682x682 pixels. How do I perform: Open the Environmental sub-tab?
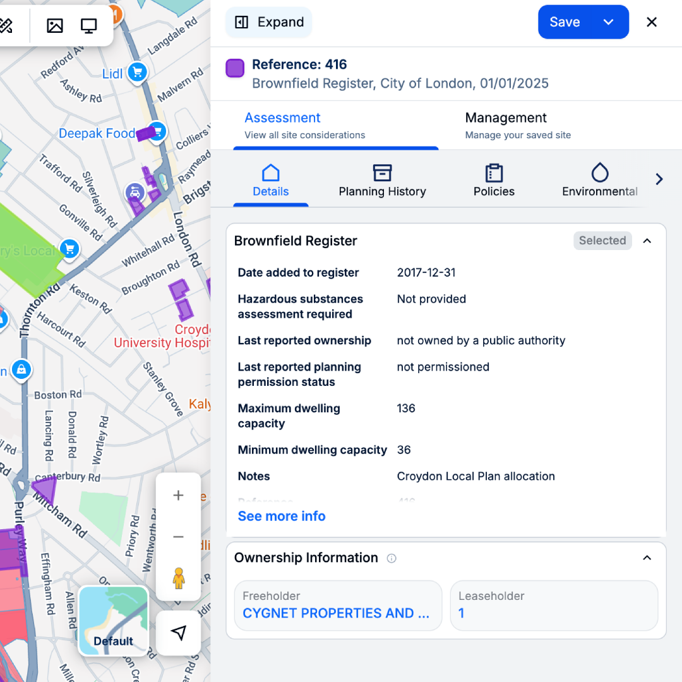point(600,181)
